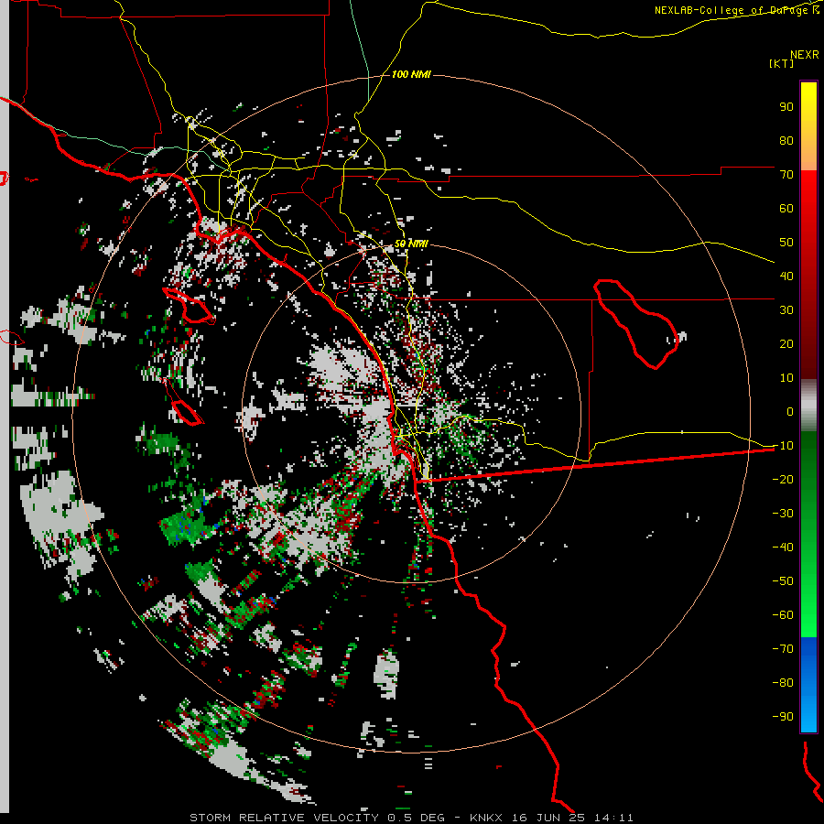Screen dimensions: 824x824
Task: Click the -60 scale label
Action: [783, 615]
